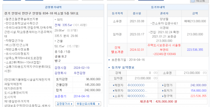The image size is (210, 107).
Task: Click the 채권자 name 주OOOOOOO
Action: click(x=136, y=85)
